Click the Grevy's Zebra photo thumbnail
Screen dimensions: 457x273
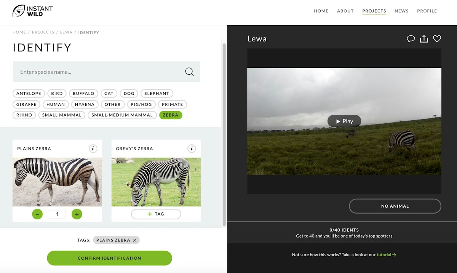click(156, 182)
